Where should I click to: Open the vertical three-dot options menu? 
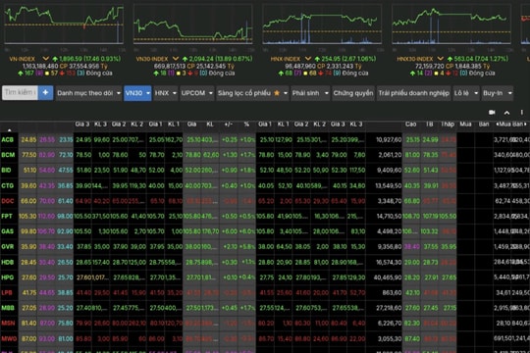tap(521, 113)
